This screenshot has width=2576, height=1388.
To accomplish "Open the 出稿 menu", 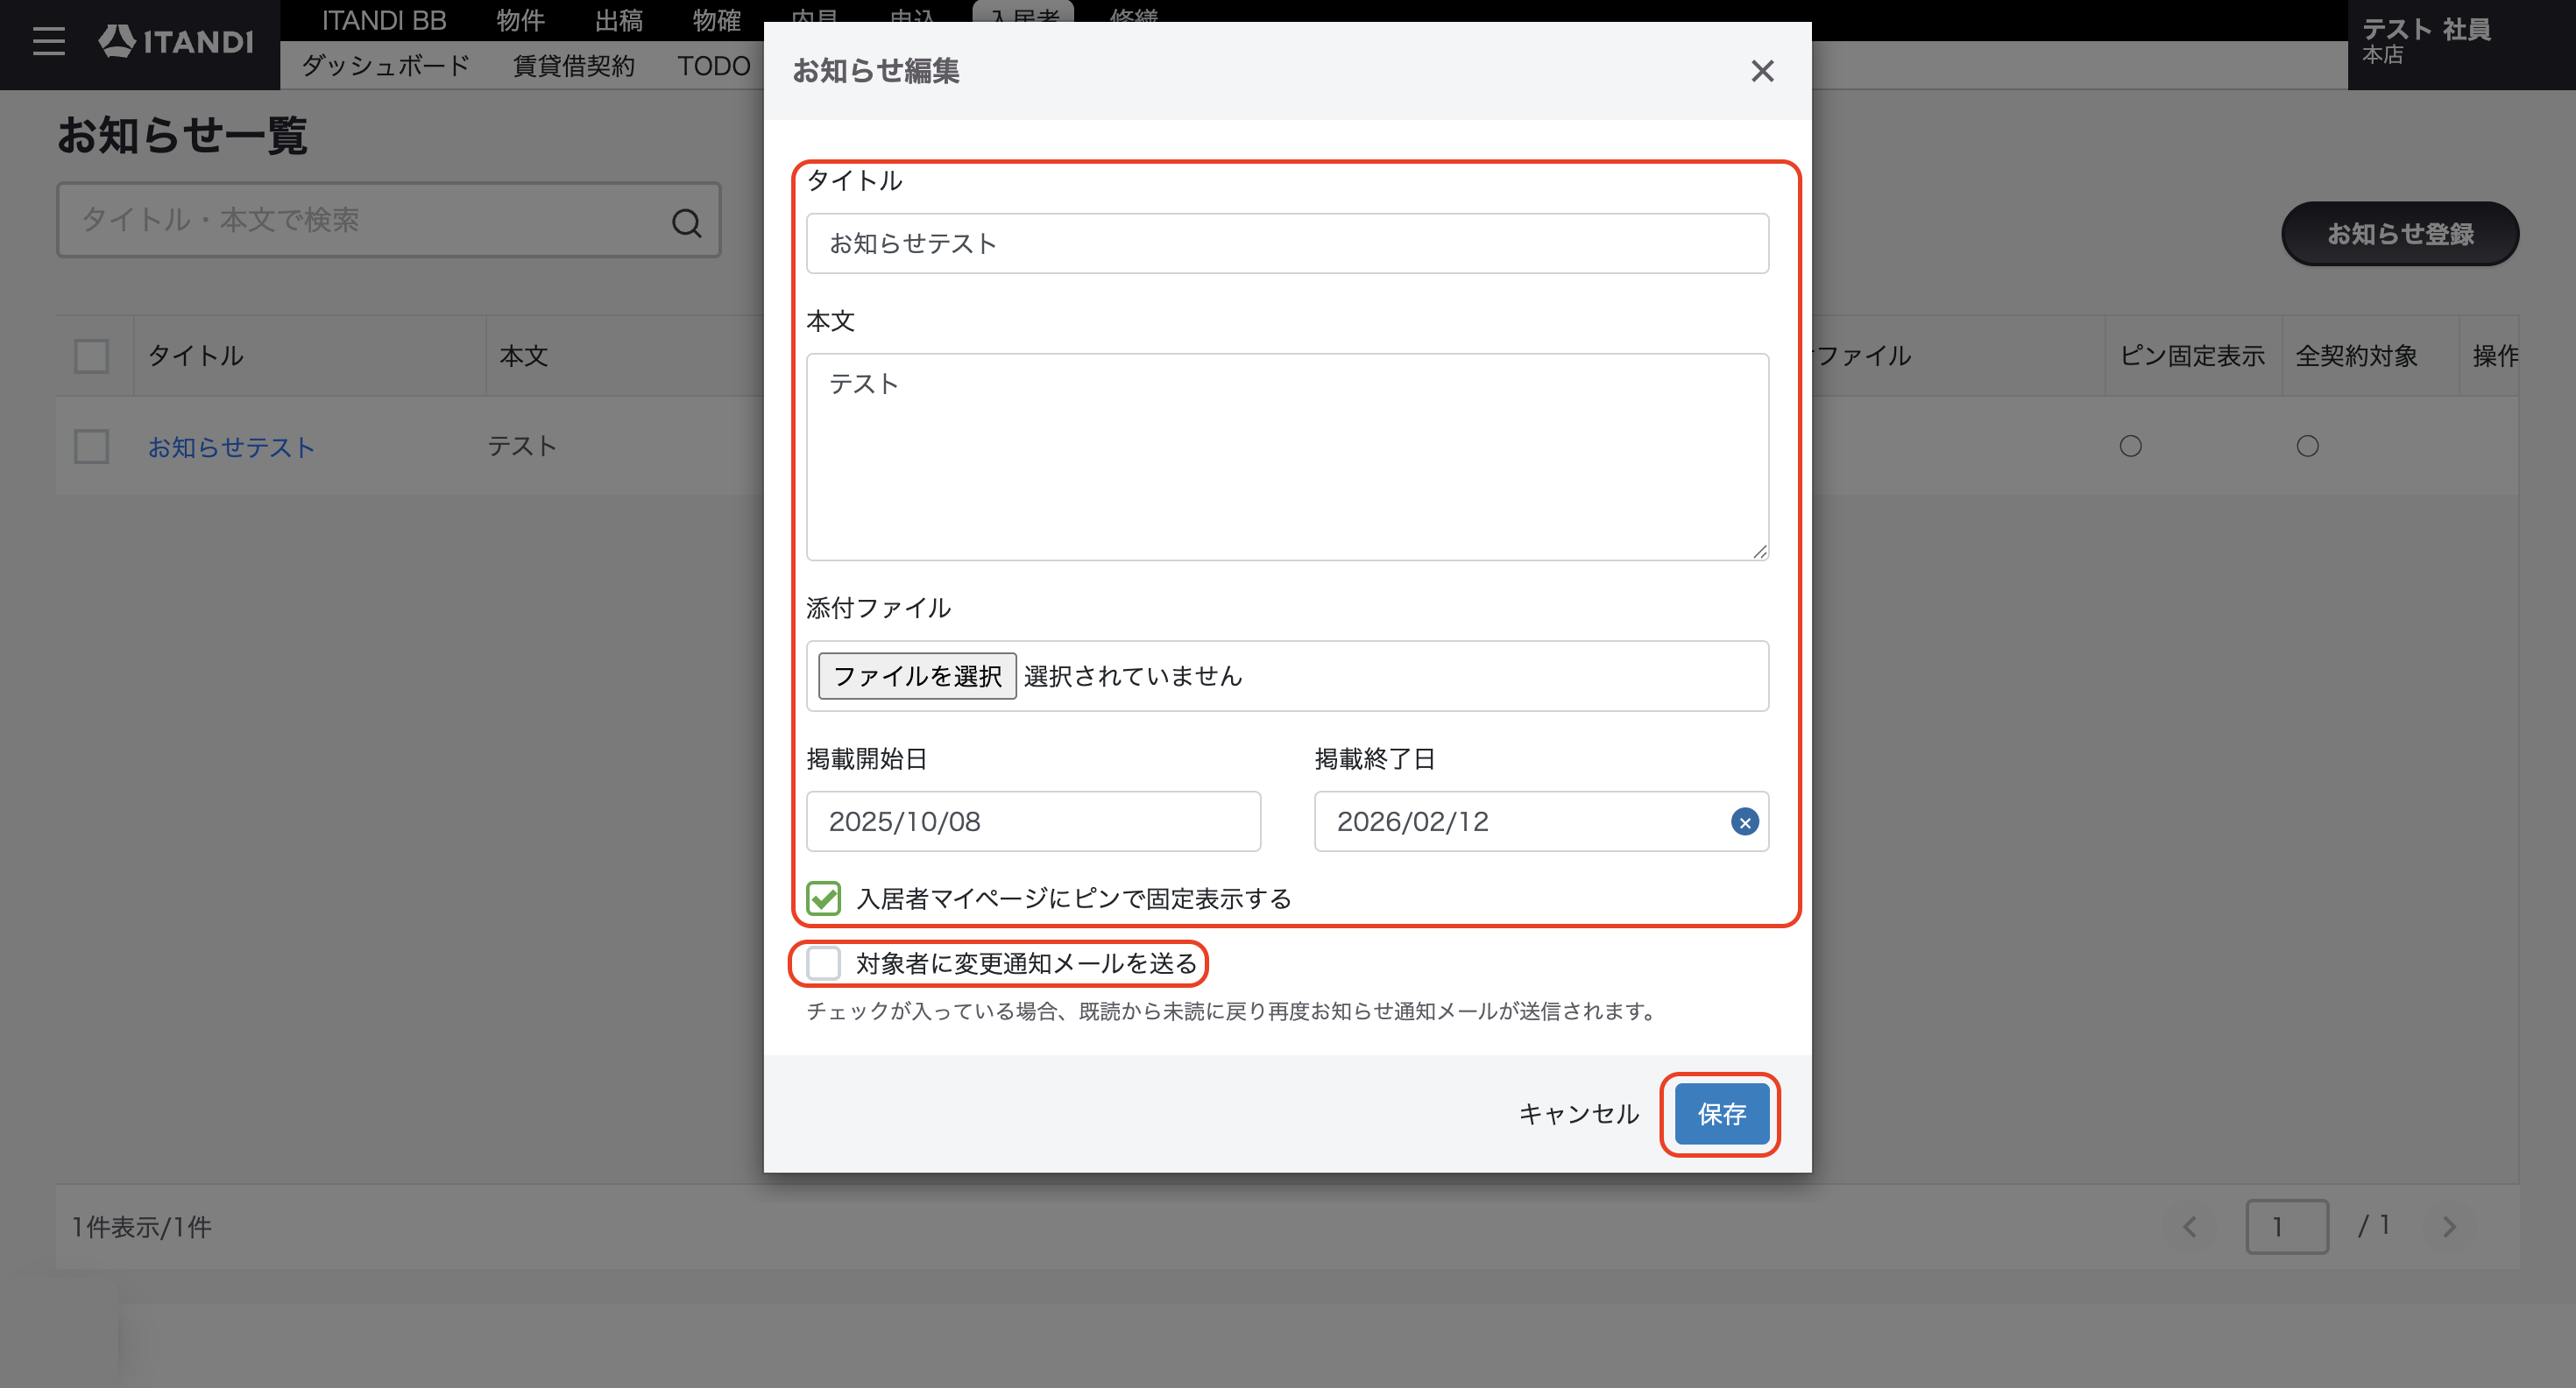I will [618, 20].
